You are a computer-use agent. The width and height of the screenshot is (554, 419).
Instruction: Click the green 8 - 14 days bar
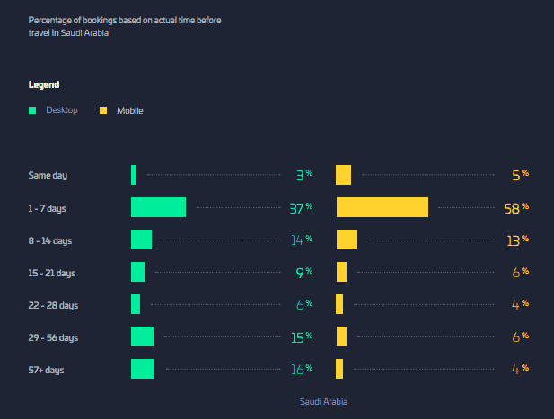click(141, 240)
